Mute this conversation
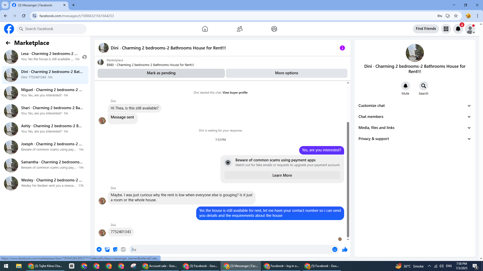The height and width of the screenshot is (271, 483). tap(405, 86)
